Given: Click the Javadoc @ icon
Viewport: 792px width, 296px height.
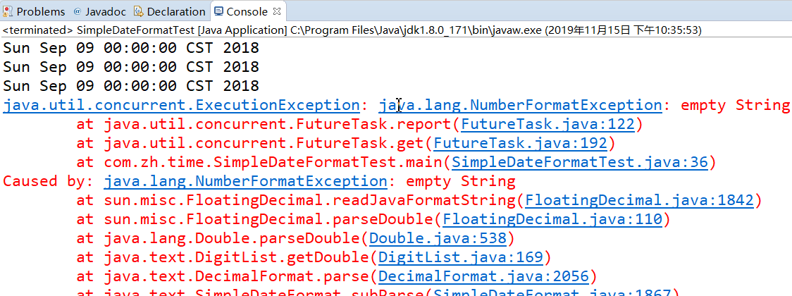Looking at the screenshot, I should pos(77,11).
